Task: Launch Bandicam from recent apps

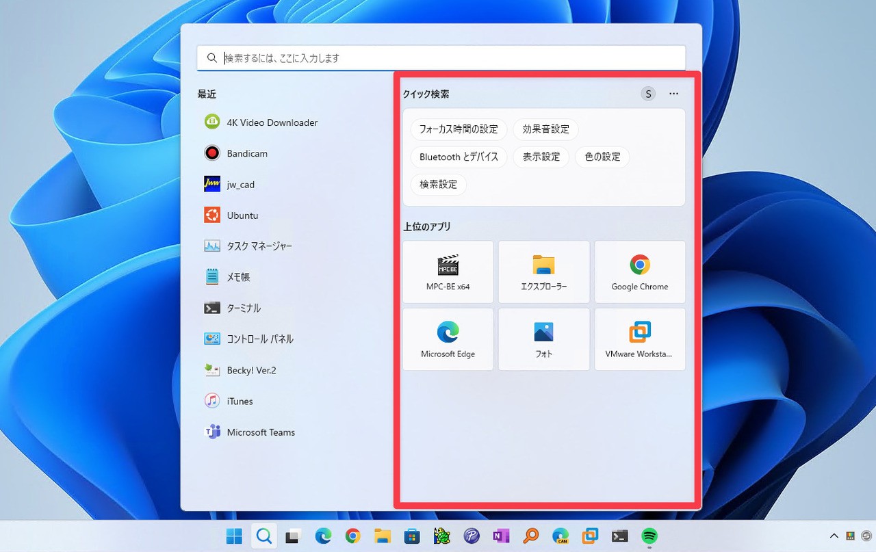Action: click(246, 153)
